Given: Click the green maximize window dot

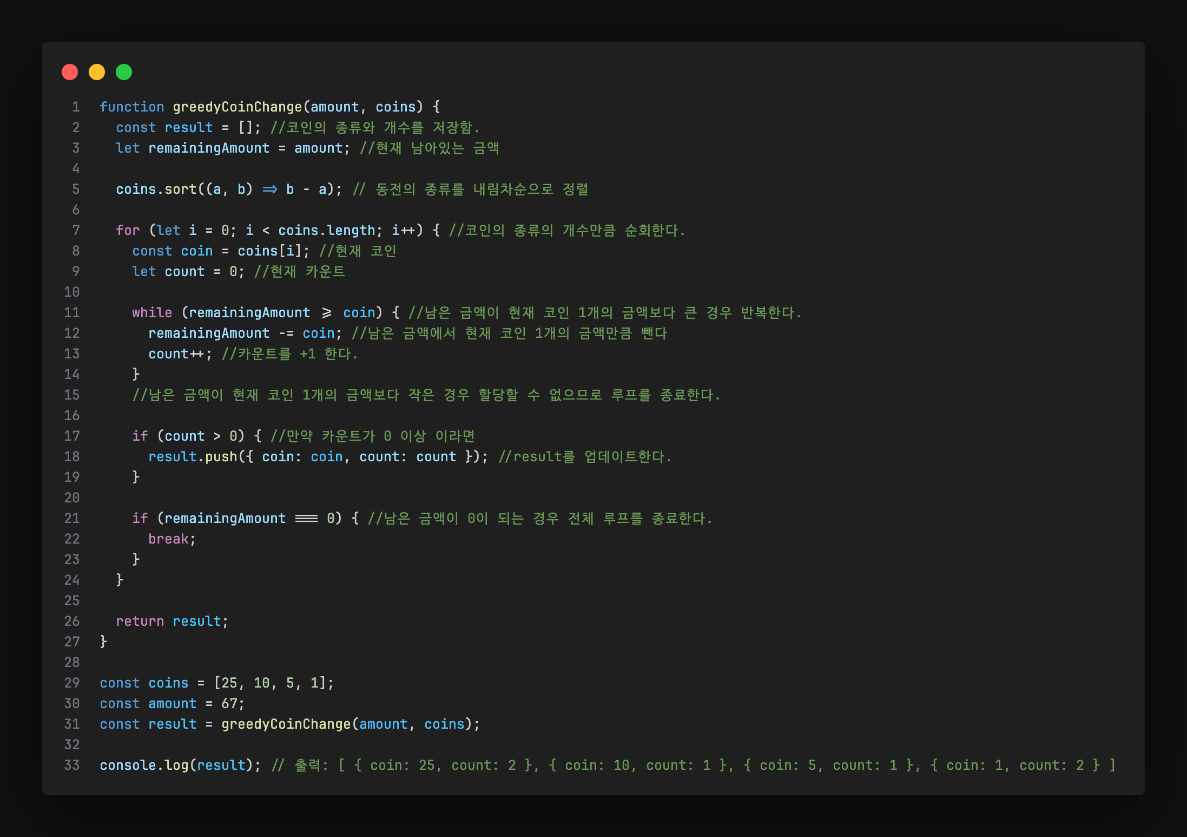Looking at the screenshot, I should 124,72.
